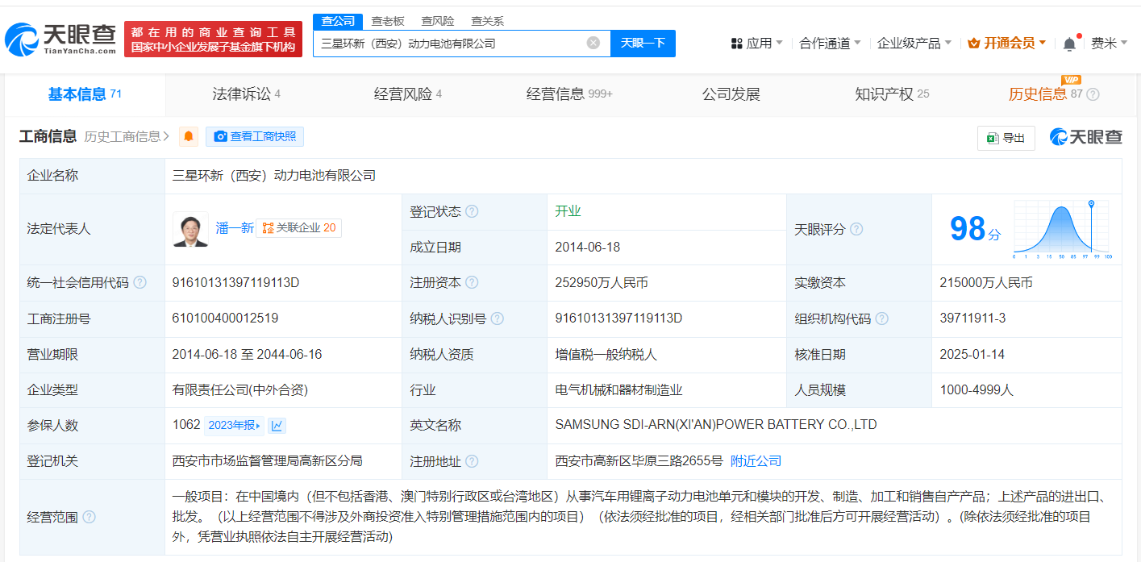Open the 企业级产品 dropdown
Viewport: 1141px width, 562px height.
click(914, 44)
